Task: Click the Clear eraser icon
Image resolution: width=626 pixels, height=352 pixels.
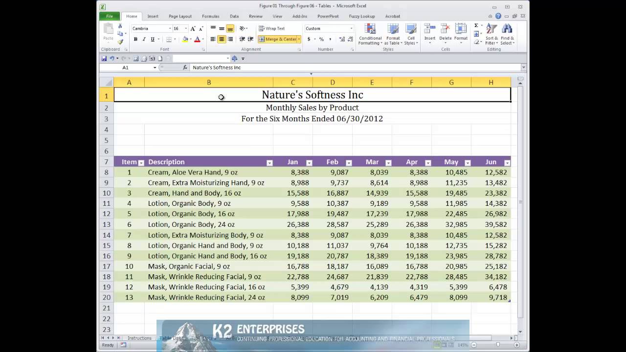Action: point(476,42)
